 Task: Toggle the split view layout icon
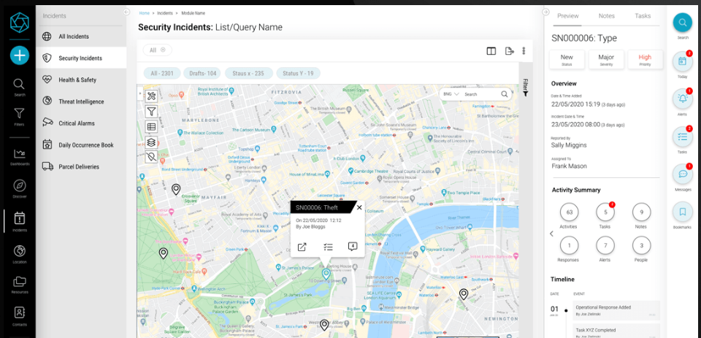(x=491, y=51)
